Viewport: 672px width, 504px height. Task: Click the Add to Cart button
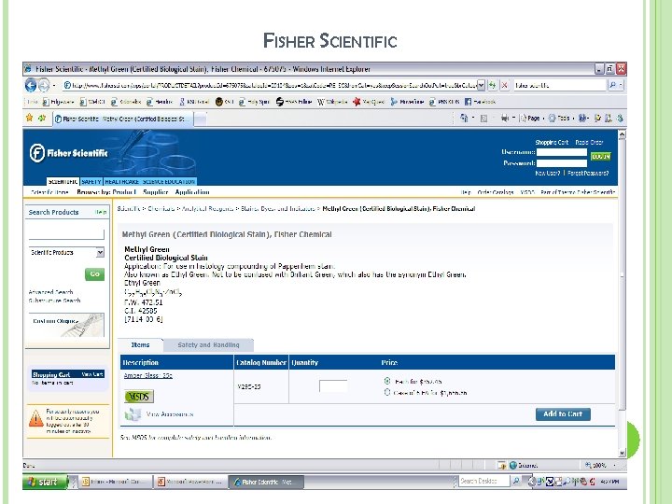point(563,414)
